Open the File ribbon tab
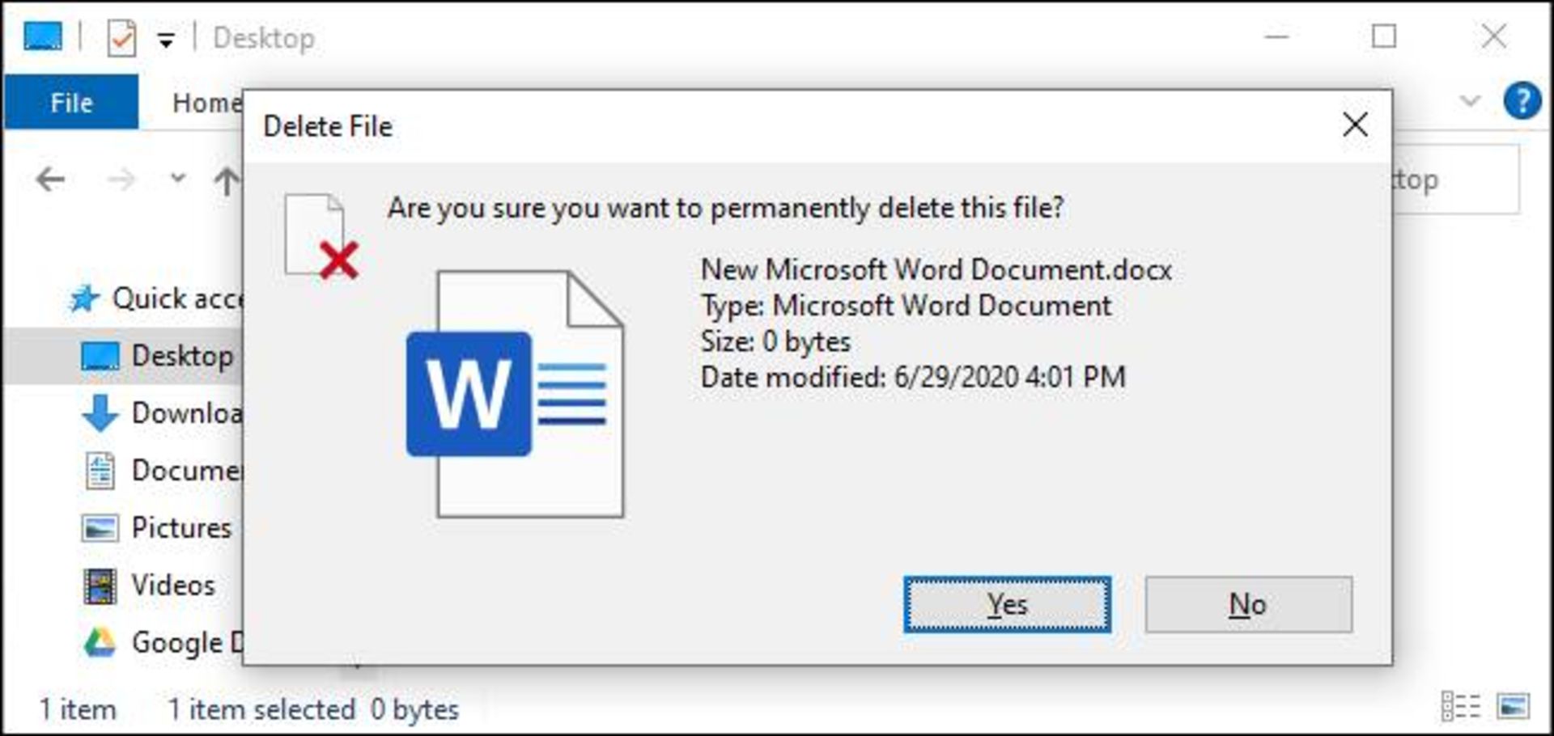Screen dimensions: 1554x736 tap(71, 103)
